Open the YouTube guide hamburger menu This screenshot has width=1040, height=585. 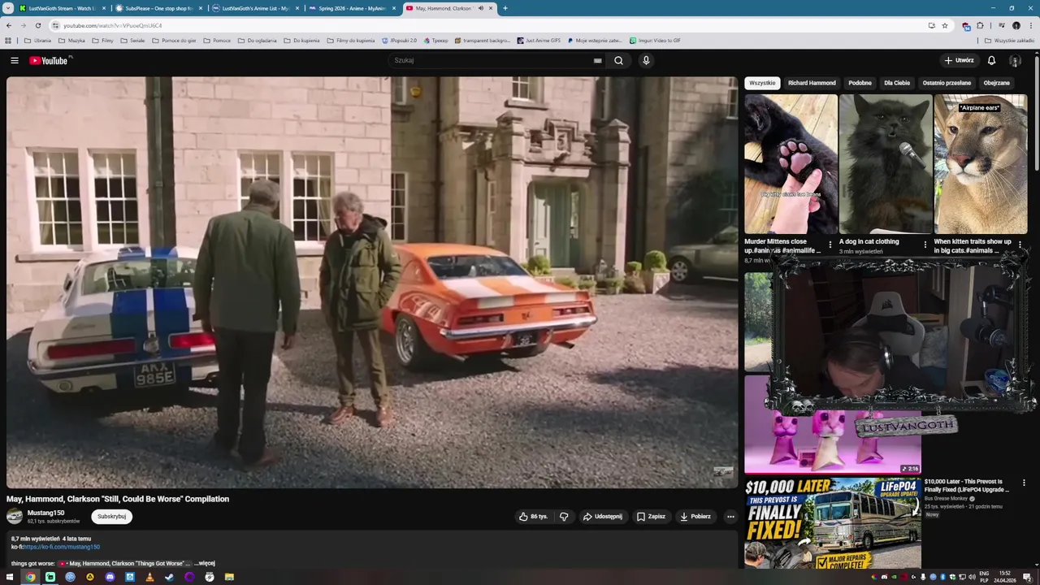point(15,60)
